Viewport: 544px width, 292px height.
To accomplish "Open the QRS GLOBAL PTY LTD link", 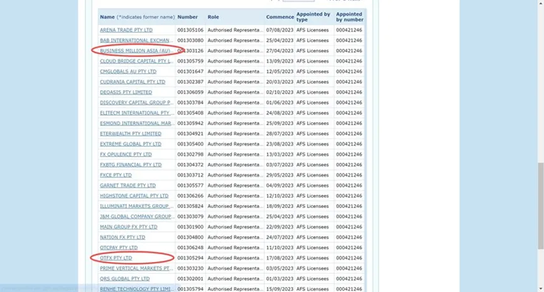I will (x=125, y=279).
